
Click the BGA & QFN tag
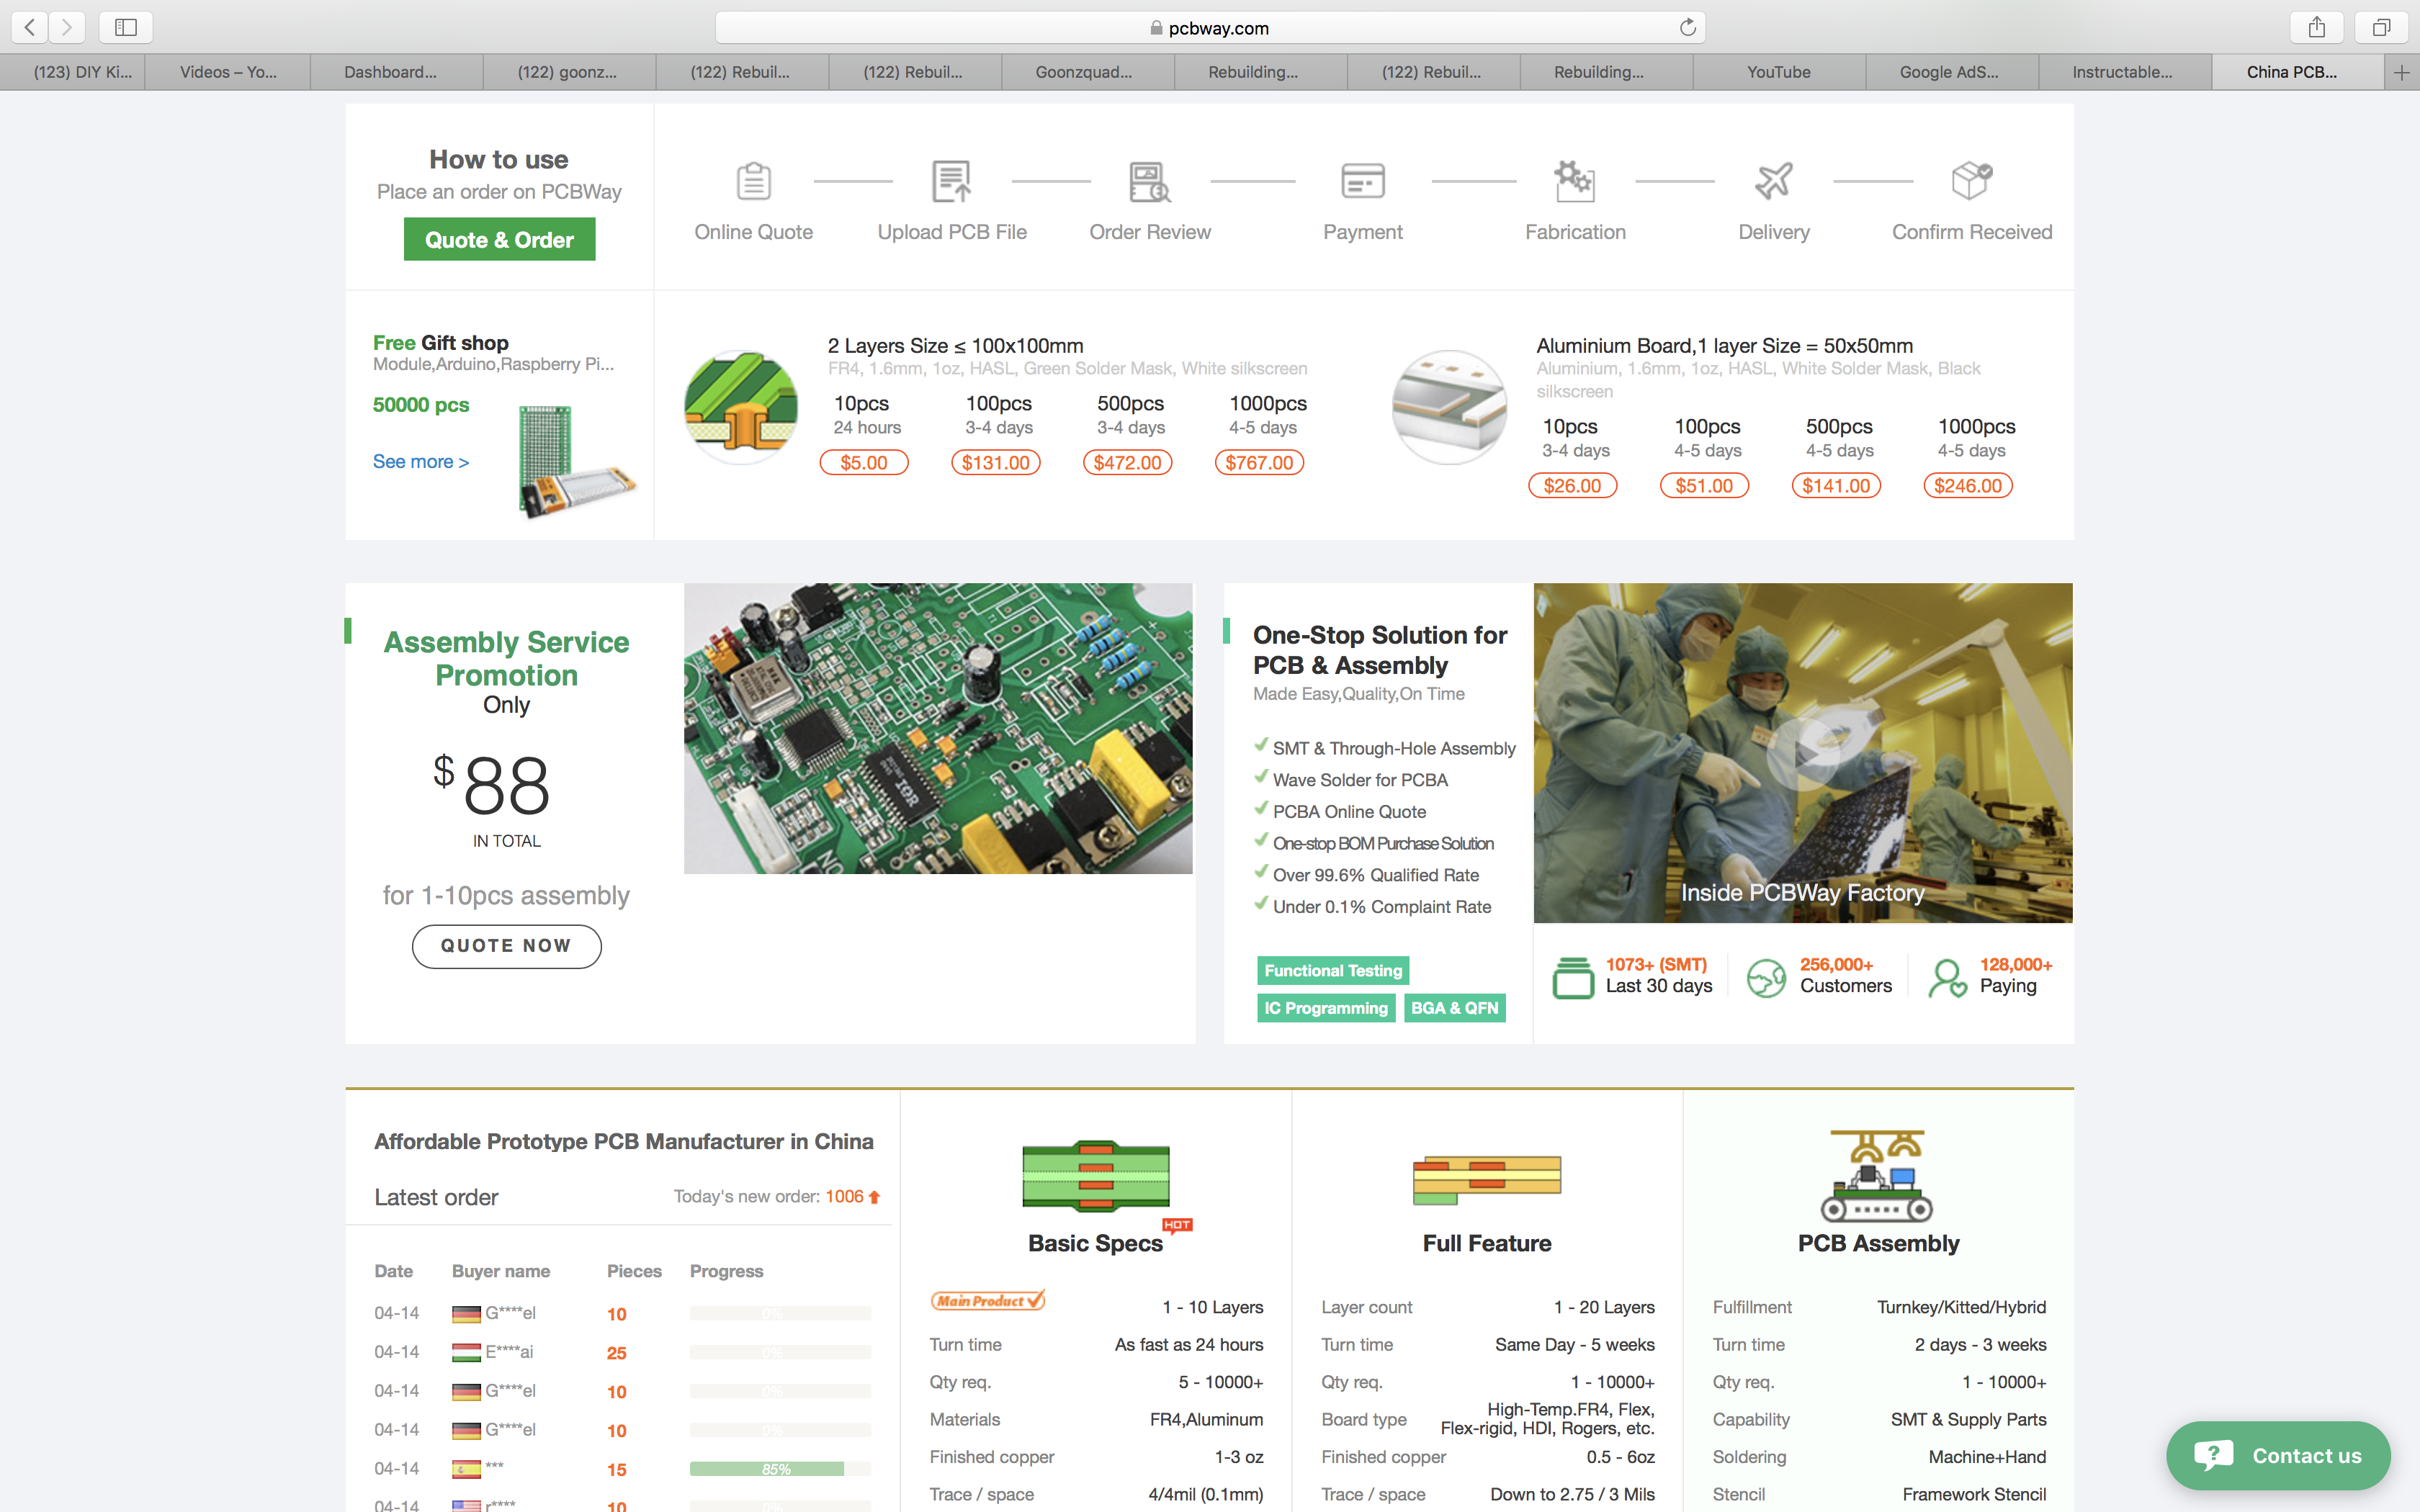point(1455,1008)
